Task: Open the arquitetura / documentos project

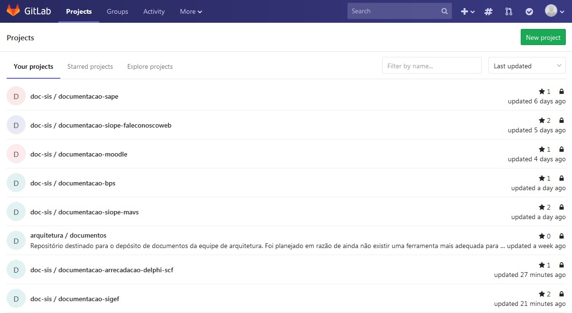Action: pyautogui.click(x=68, y=235)
